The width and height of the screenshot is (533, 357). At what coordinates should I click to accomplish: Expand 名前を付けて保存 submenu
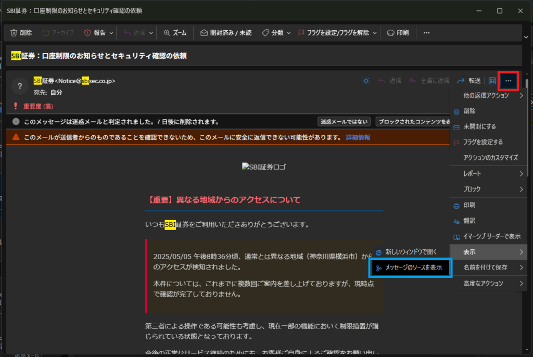click(488, 267)
